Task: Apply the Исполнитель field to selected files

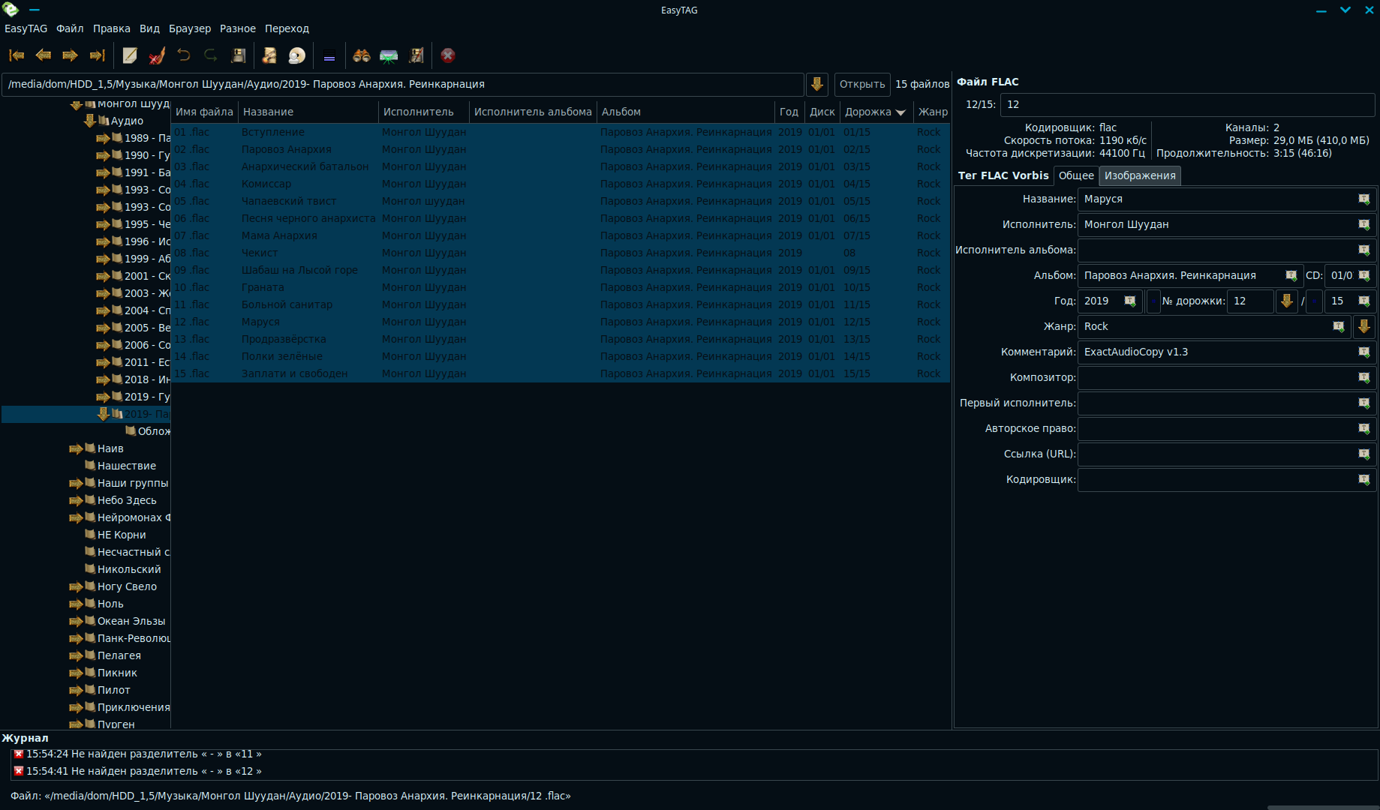Action: click(x=1364, y=224)
